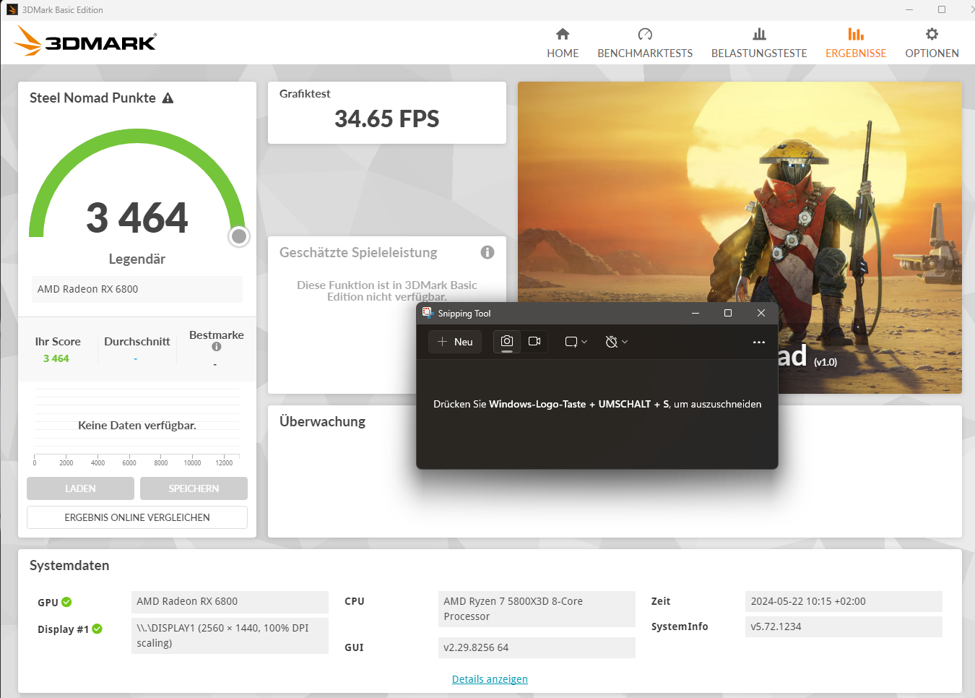Open the Details anzeigen link
The width and height of the screenshot is (975, 698).
point(490,679)
